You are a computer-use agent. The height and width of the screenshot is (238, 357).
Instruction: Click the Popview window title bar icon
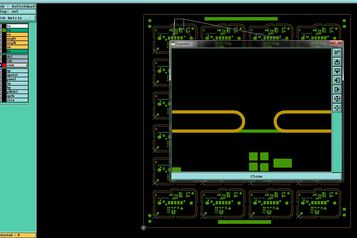point(173,44)
